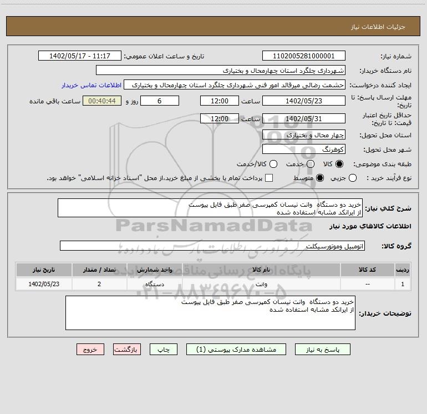Image resolution: width=427 pixels, height=414 pixels.
Task: Click the ردیف column header
Action: pos(403,270)
